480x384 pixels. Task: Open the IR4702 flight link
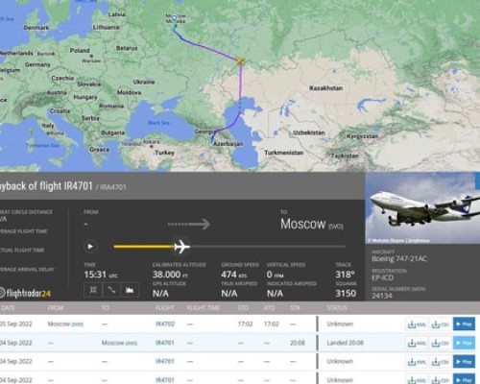[x=165, y=324]
